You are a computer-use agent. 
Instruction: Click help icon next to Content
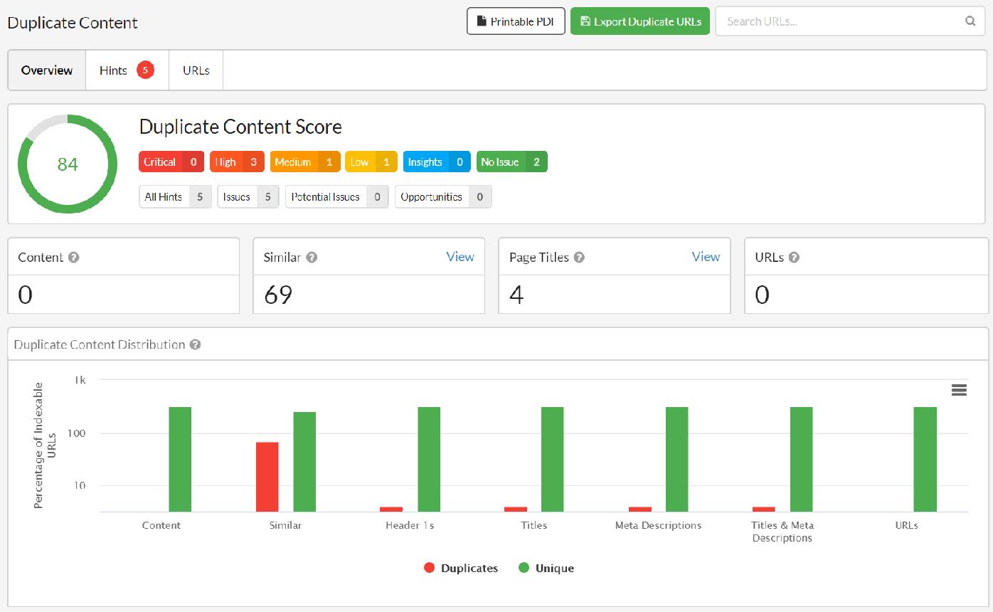(73, 258)
